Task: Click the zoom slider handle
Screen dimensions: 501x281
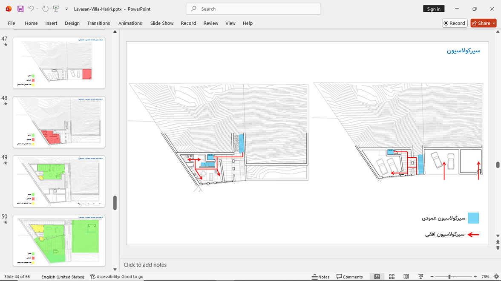Action: [449, 276]
